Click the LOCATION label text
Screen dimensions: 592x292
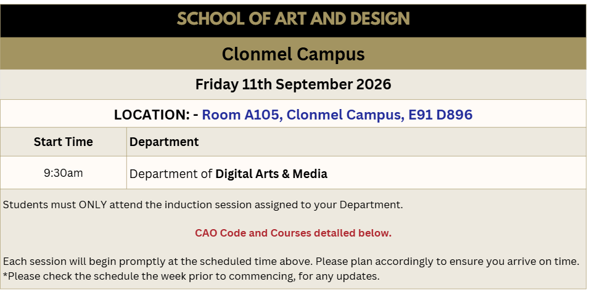154,115
